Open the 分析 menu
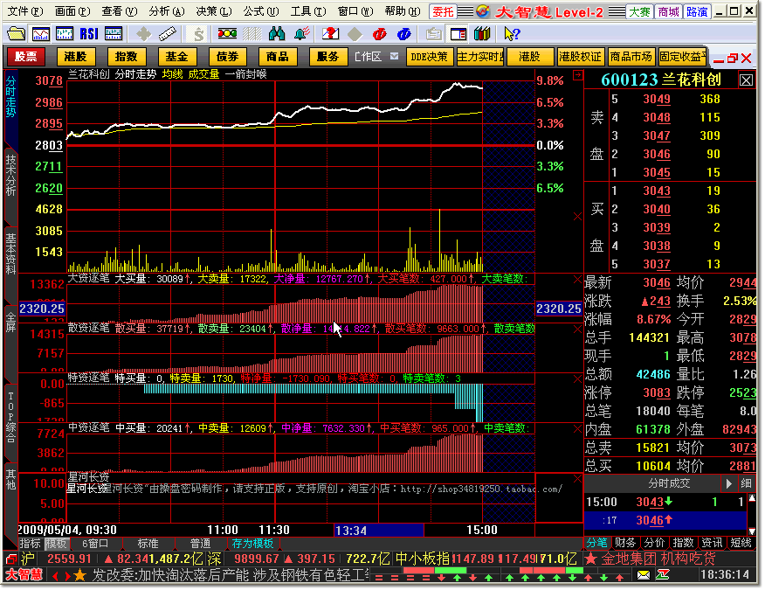Screen dimensions: 765x590 [167, 11]
